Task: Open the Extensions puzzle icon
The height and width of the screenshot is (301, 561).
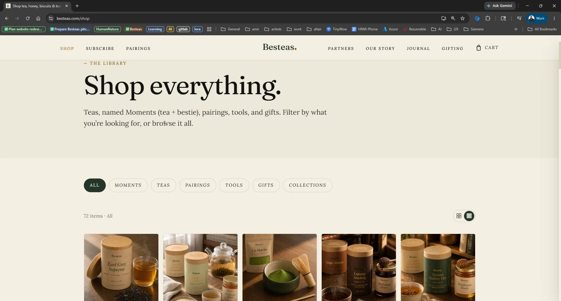Action: [488, 18]
